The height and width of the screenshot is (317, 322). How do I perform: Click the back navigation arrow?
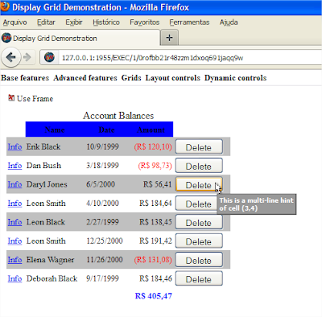pos(10,57)
